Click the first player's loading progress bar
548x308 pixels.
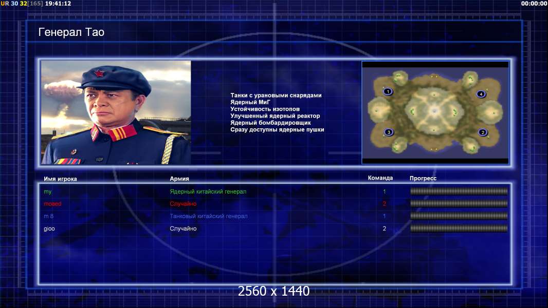[x=459, y=191]
